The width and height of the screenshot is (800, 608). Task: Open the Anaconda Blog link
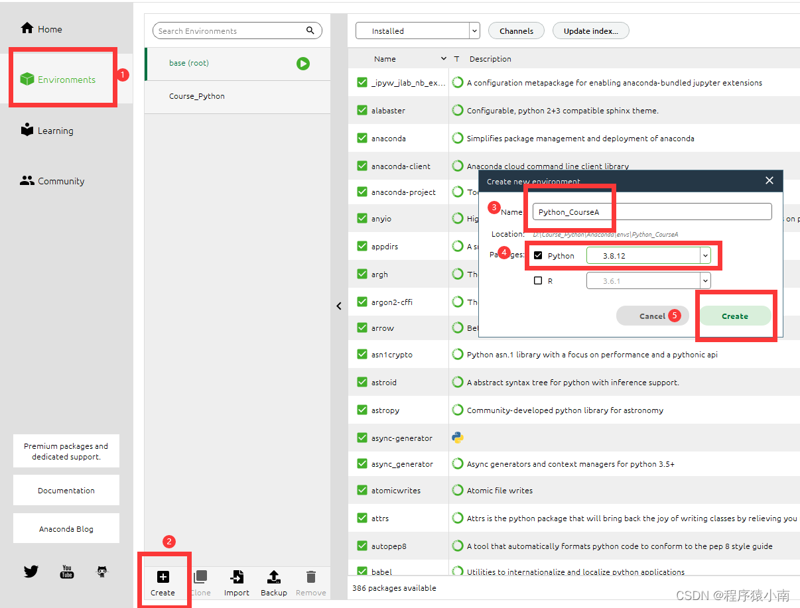66,529
